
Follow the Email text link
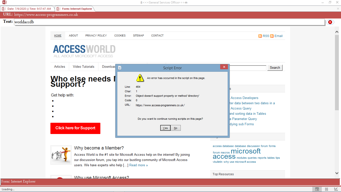(x=279, y=36)
